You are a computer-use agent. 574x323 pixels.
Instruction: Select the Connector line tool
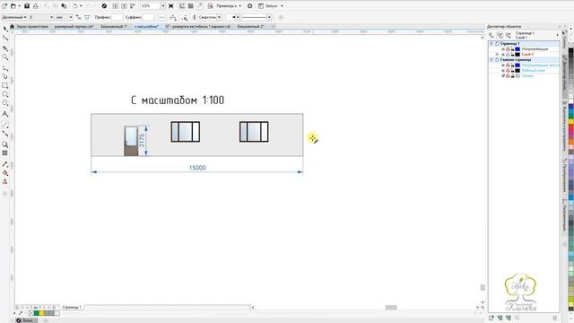point(5,134)
